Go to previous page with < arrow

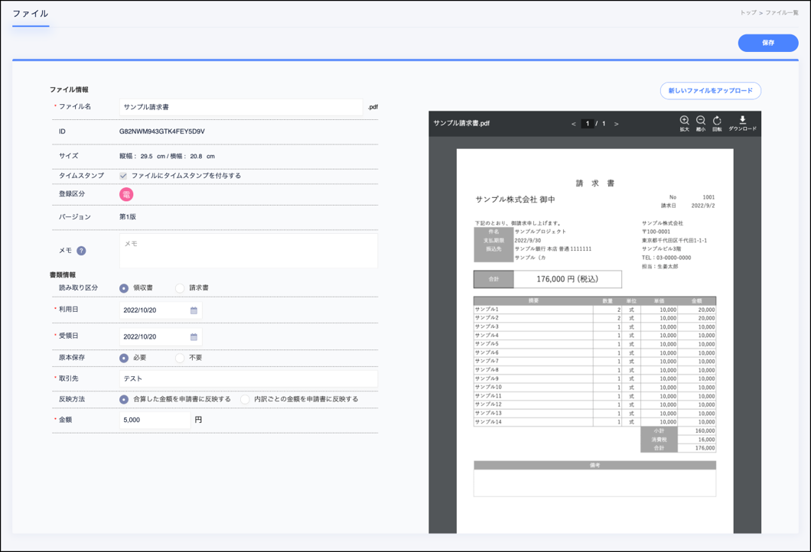point(573,124)
